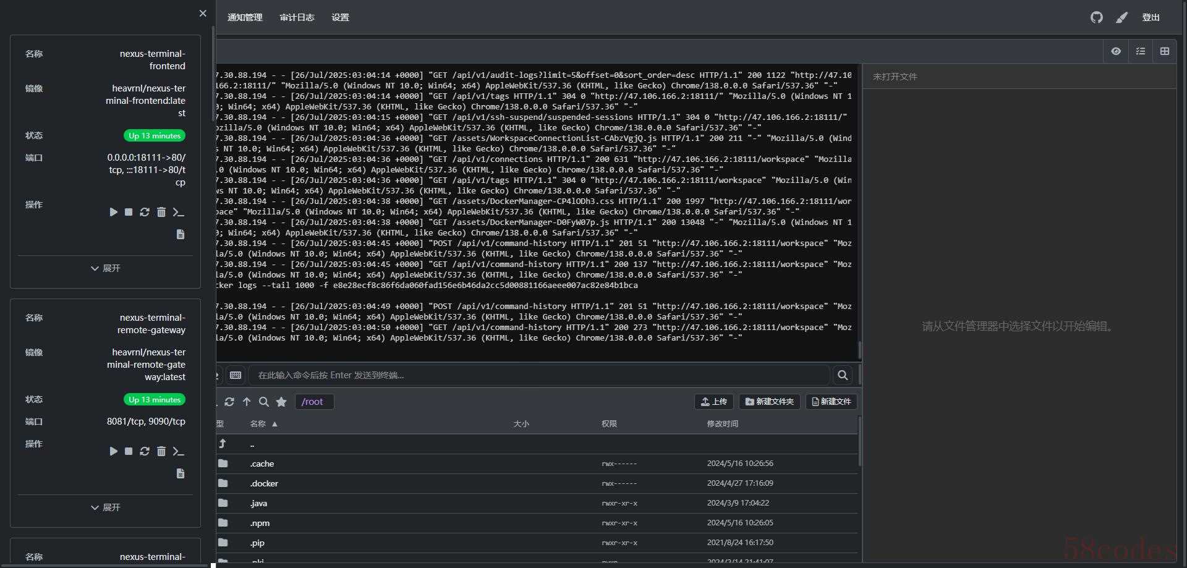Delete the nexus-terminal-remote-gateway container
Screen dimensions: 1187x568
(161, 451)
